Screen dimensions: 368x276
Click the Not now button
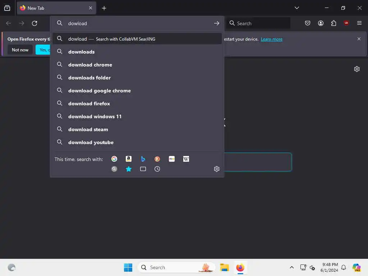tap(20, 50)
